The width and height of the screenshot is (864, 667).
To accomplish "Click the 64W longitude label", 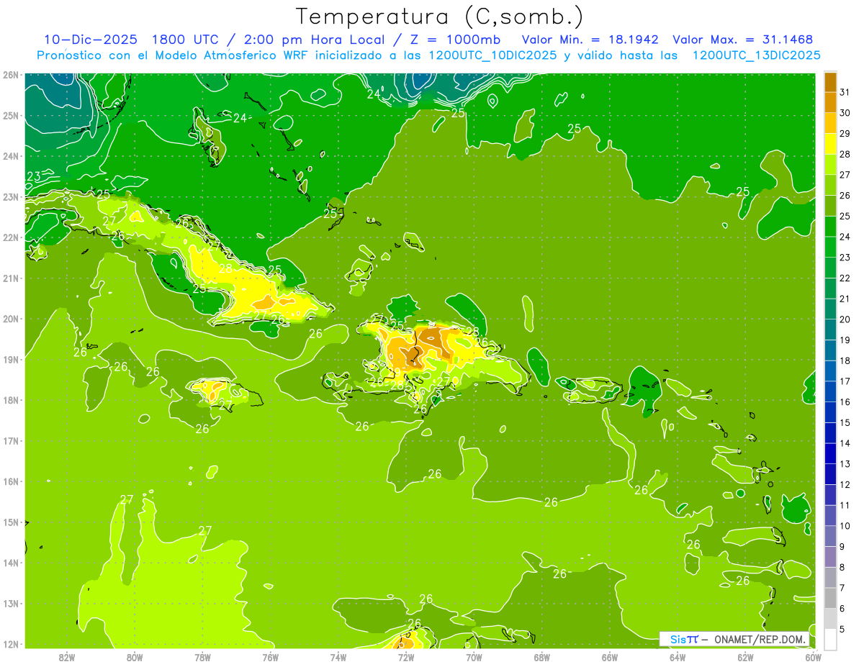I will tap(678, 657).
